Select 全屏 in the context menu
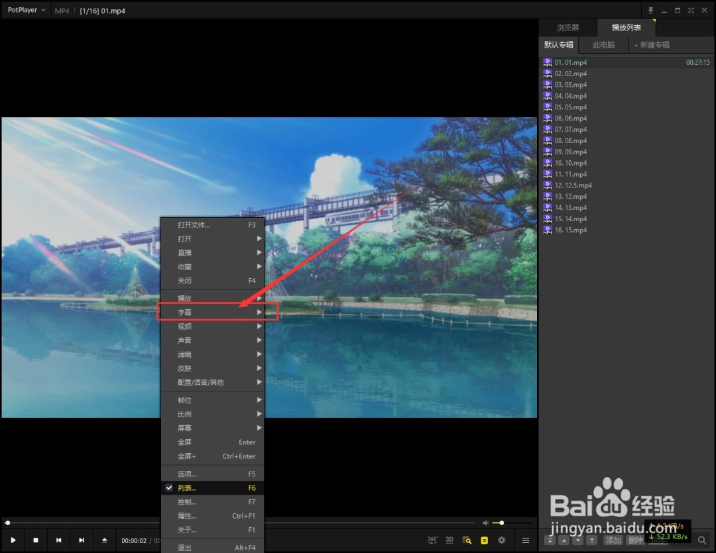Screen dimensions: 716x553 (x=213, y=442)
